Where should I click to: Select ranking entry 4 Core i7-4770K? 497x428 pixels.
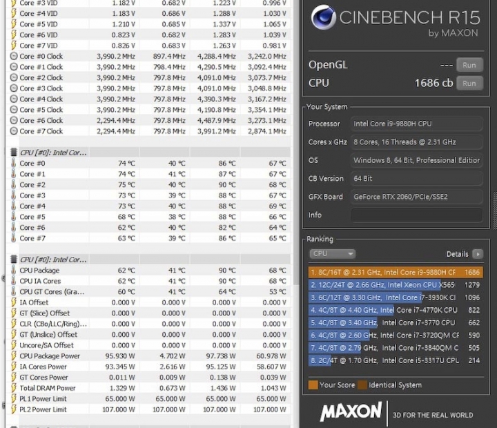point(396,310)
